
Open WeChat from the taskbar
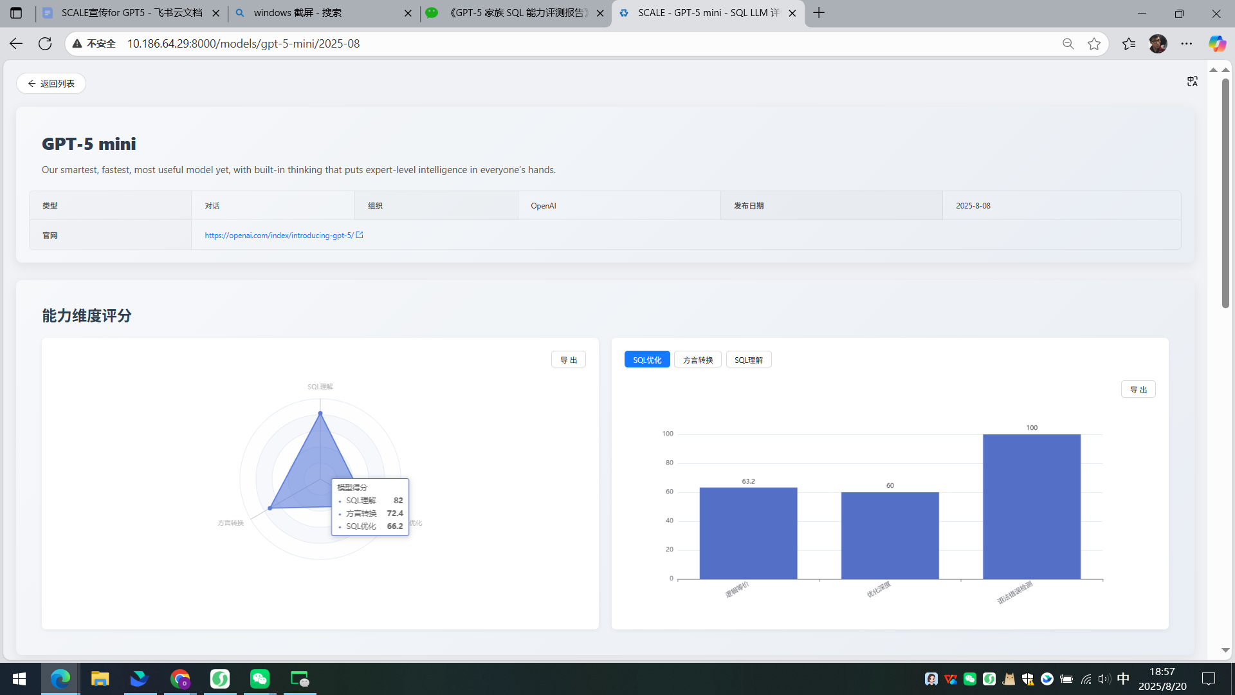[x=260, y=679]
